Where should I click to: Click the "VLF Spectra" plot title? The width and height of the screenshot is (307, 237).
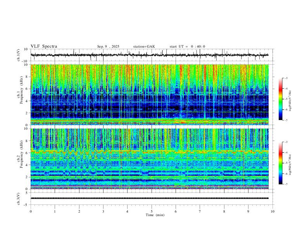[44, 46]
